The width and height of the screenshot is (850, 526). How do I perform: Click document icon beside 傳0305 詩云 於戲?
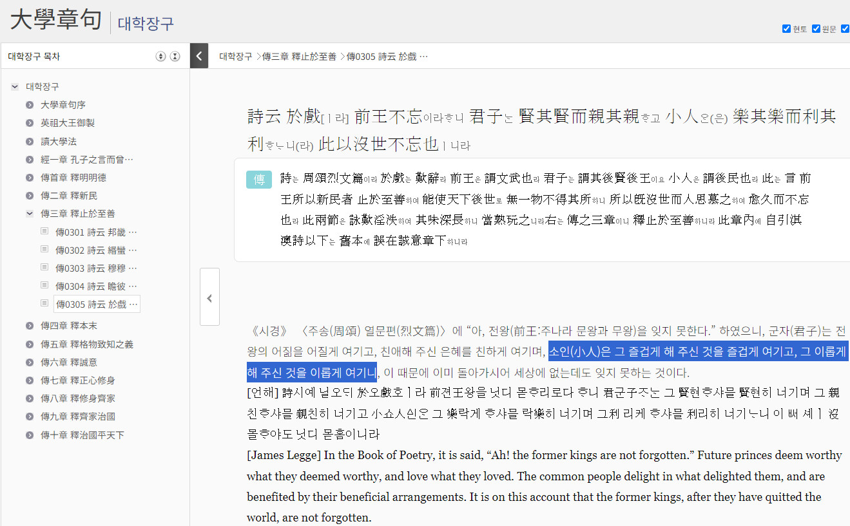click(x=44, y=303)
